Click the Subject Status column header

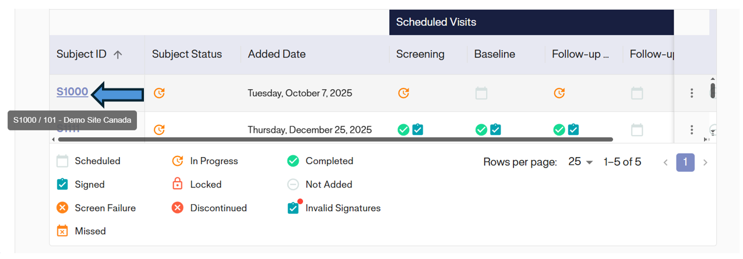(187, 54)
